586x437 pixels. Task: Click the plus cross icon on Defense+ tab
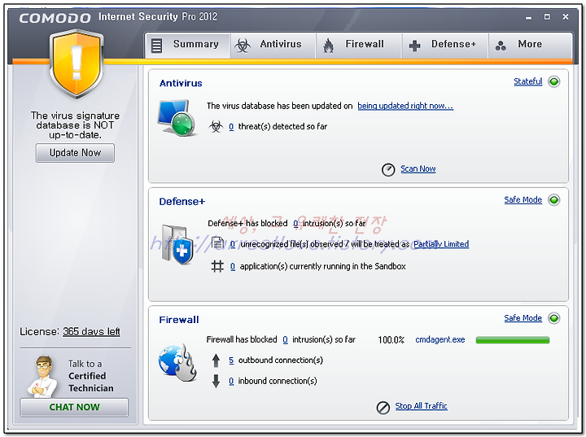(414, 46)
